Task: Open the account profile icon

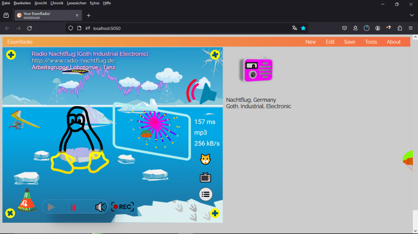Action: point(378,28)
